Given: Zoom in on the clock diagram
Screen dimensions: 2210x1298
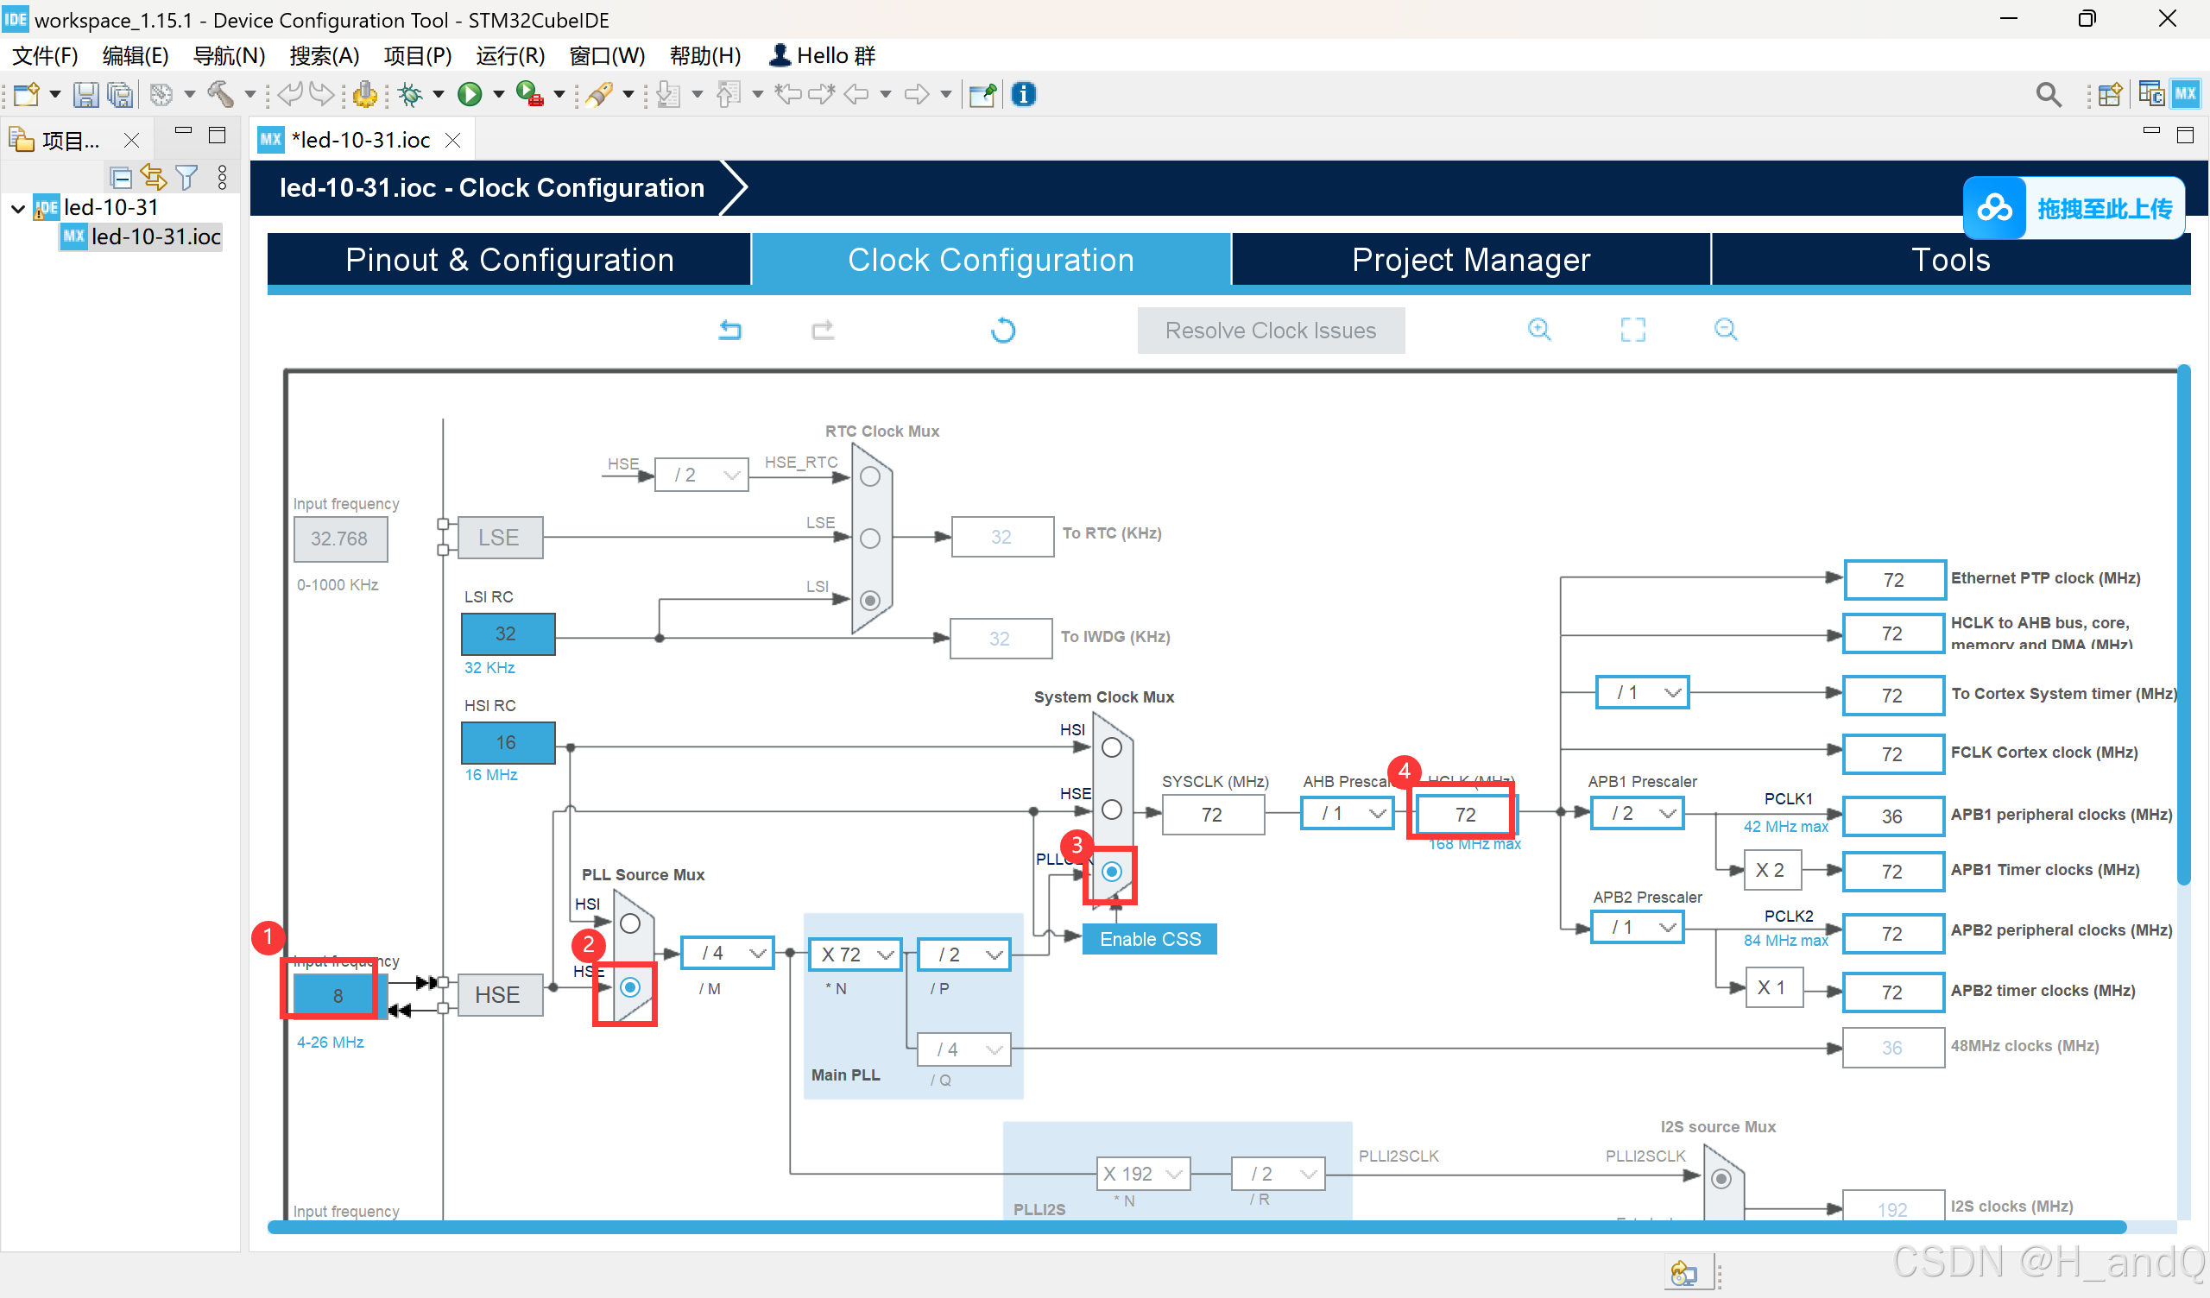Looking at the screenshot, I should click(1539, 330).
